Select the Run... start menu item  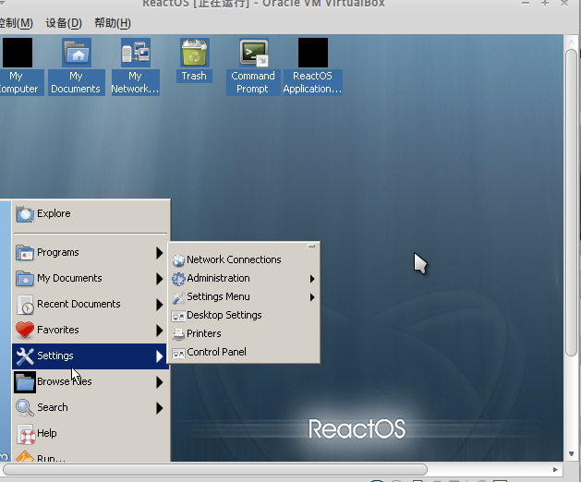(91, 456)
